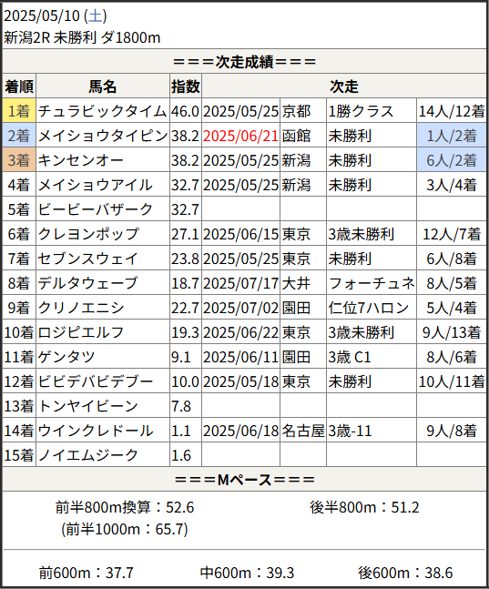Click highlighted result 6人/2着

[x=452, y=160]
